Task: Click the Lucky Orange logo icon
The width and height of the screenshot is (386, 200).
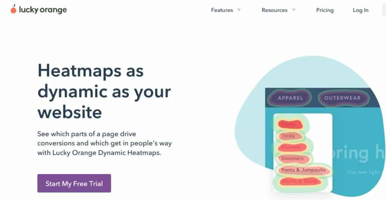Action: (x=14, y=9)
